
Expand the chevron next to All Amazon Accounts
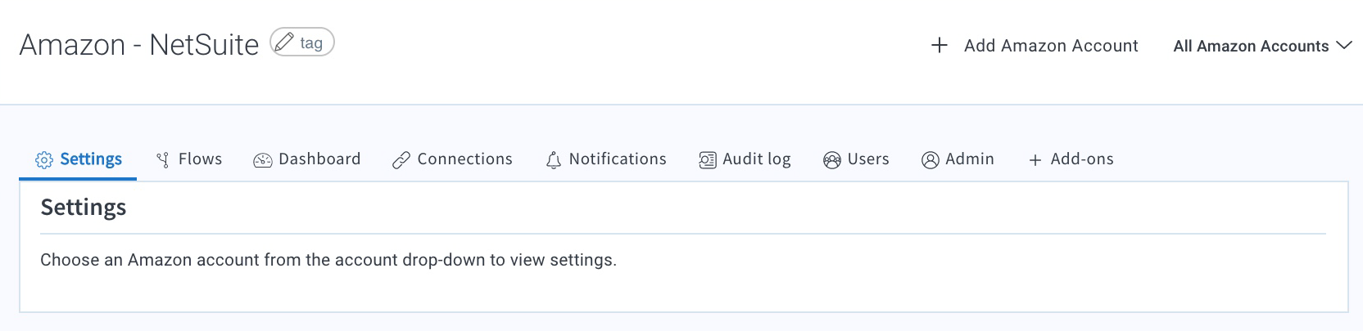pyautogui.click(x=1343, y=45)
